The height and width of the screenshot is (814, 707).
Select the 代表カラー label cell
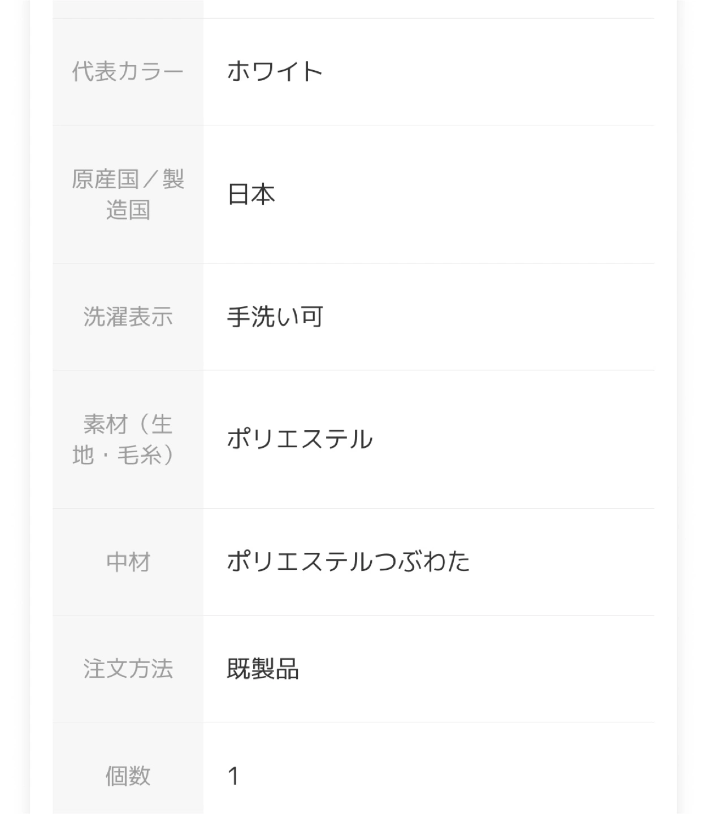pyautogui.click(x=128, y=72)
